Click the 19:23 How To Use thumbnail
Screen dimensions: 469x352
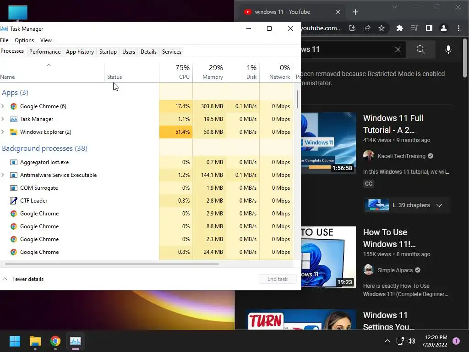pos(328,257)
